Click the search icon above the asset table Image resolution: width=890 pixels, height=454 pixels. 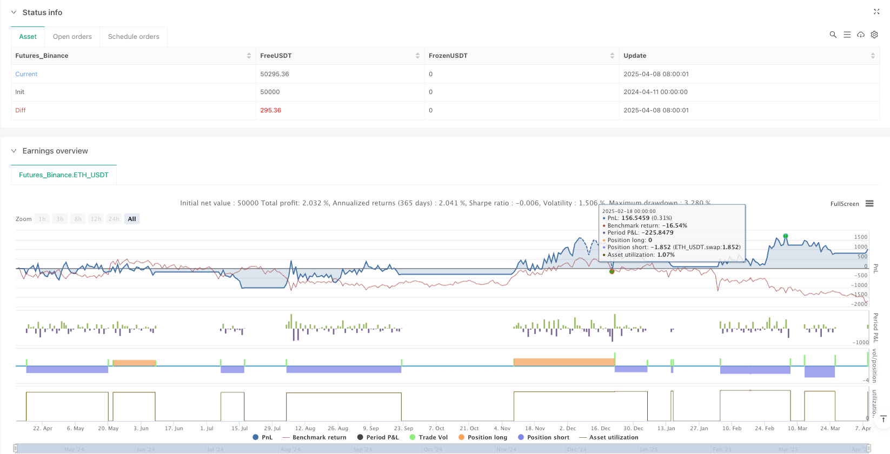click(x=833, y=35)
